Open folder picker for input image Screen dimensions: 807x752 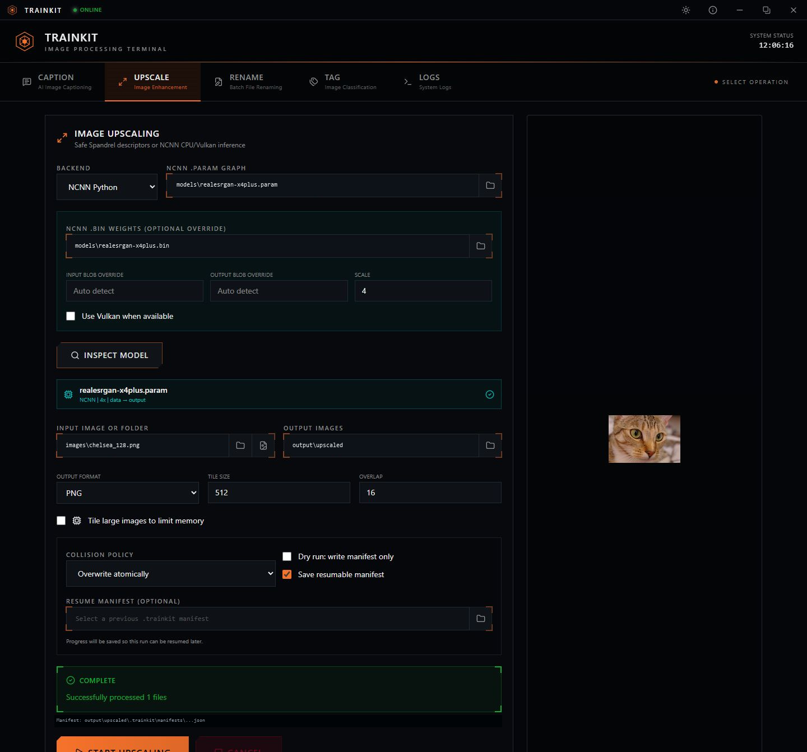tap(240, 445)
